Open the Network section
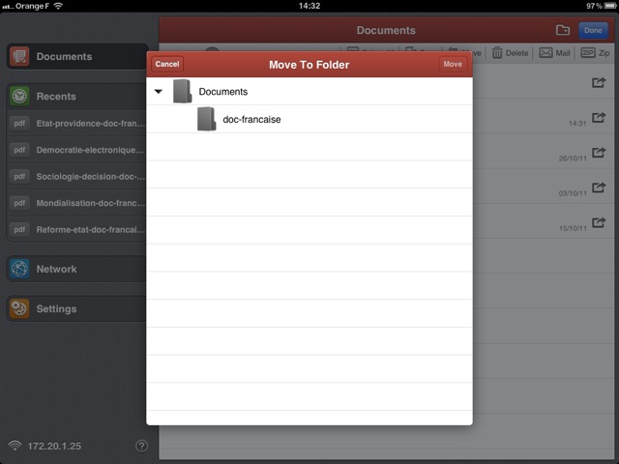The height and width of the screenshot is (464, 619). tap(77, 269)
